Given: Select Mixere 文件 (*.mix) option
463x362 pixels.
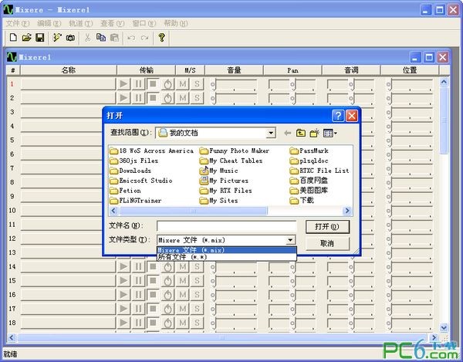Looking at the screenshot, I should [226, 250].
